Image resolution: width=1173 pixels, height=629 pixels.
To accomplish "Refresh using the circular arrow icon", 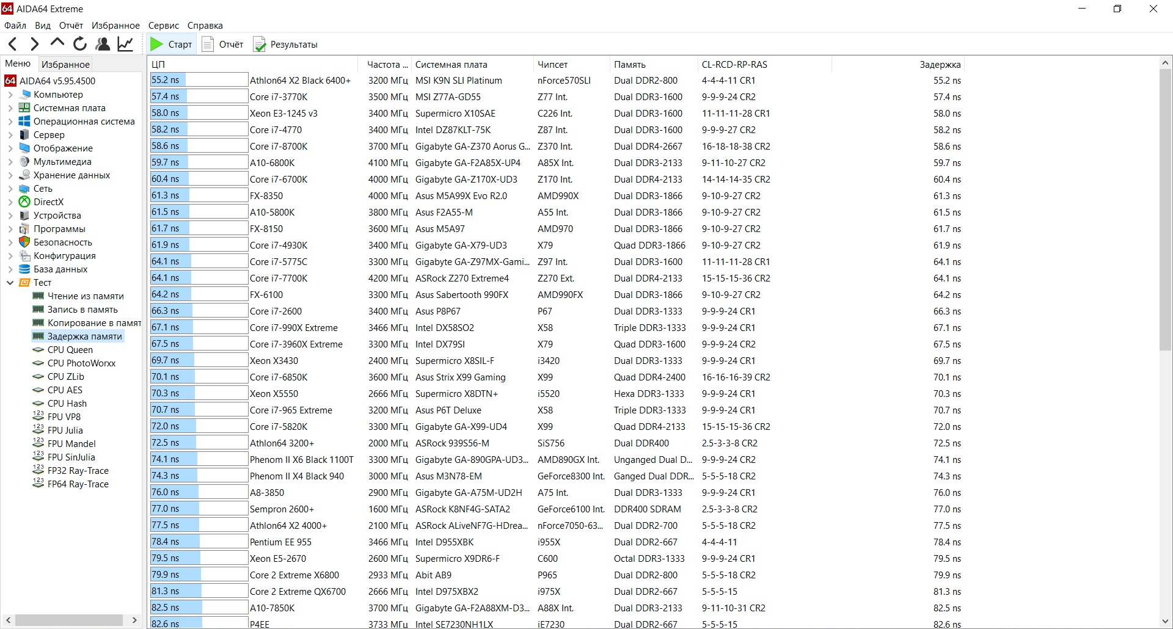I will (x=80, y=44).
